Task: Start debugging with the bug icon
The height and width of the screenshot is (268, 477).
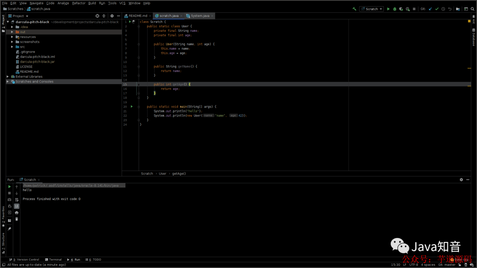Action: point(394,9)
